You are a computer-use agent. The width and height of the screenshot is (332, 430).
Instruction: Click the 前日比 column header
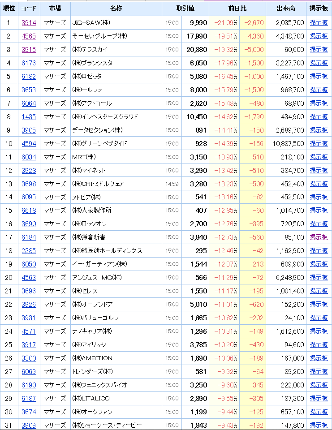(237, 9)
